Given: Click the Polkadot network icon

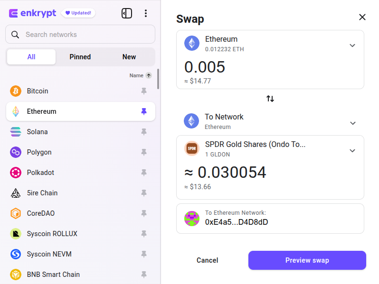Looking at the screenshot, I should pos(16,173).
